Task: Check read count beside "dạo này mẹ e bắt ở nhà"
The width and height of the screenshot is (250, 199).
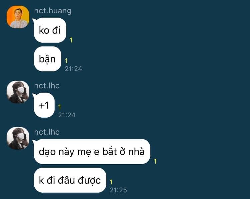Action: tap(155, 161)
